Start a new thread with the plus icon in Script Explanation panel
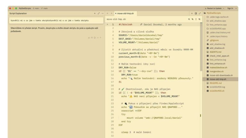Image resolution: width=246 pixels, height=138 pixels. tap(94, 13)
